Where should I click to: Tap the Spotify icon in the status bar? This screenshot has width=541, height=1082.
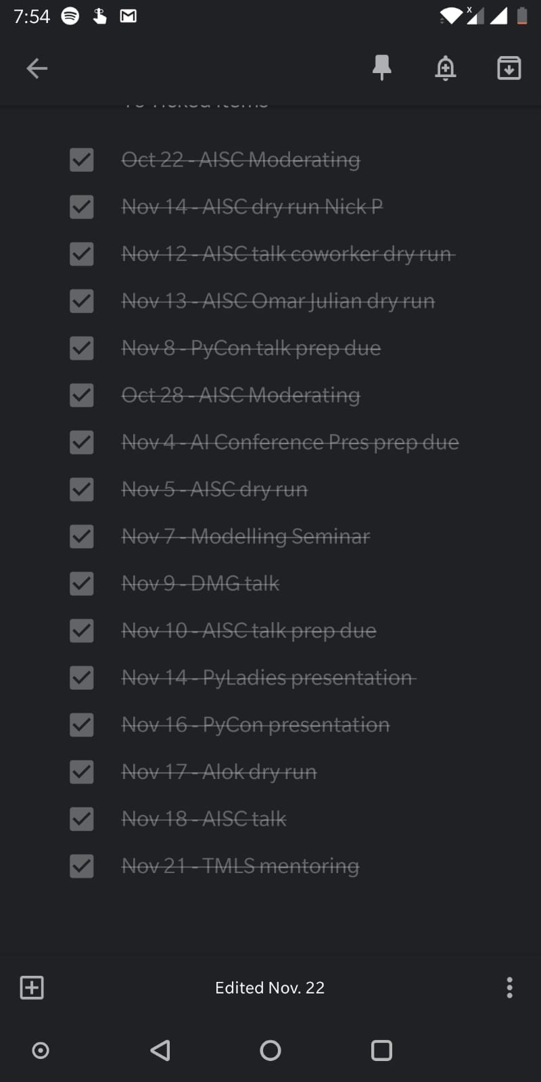click(x=70, y=16)
